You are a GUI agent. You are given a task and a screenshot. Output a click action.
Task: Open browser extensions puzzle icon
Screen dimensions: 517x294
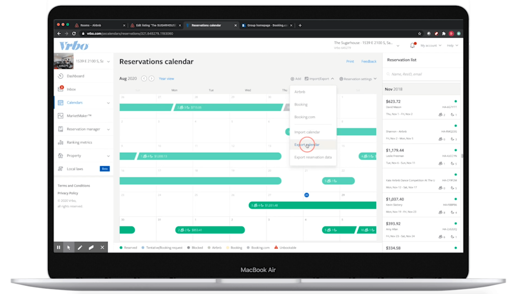[444, 33]
